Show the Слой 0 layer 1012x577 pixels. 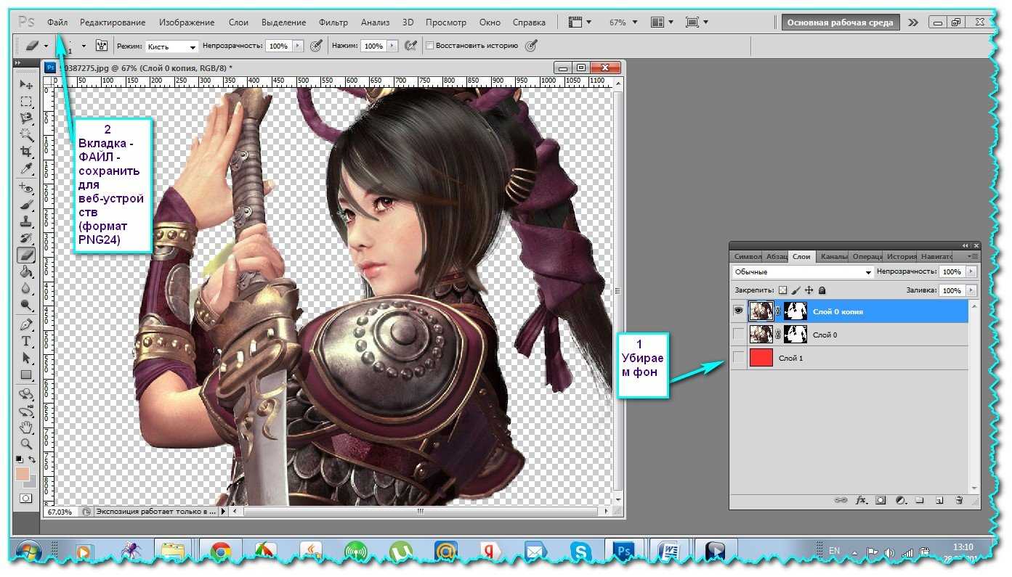738,335
